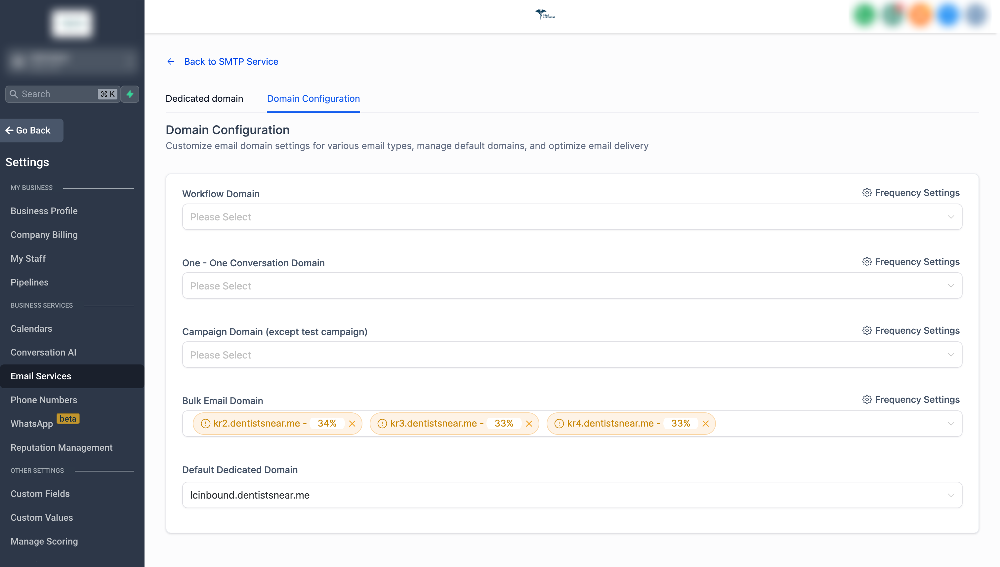Switch to the Dedicated domain tab
Screen dimensions: 1000x567
[204, 98]
